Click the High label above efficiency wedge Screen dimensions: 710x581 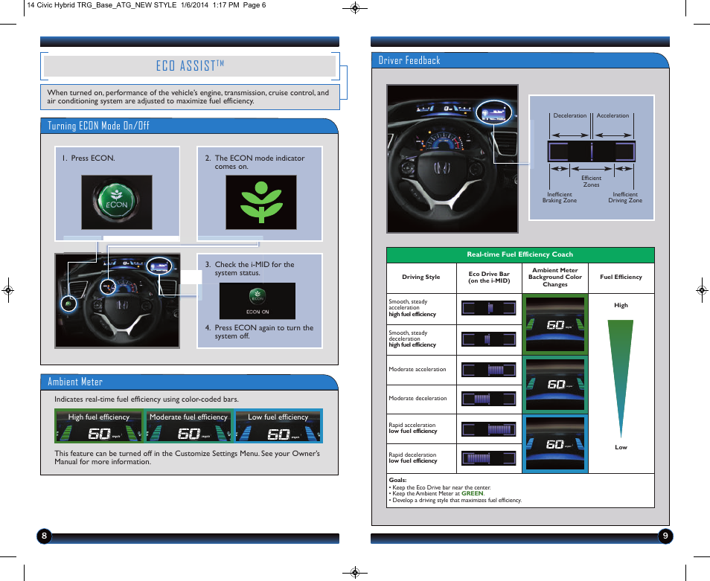tap(621, 306)
